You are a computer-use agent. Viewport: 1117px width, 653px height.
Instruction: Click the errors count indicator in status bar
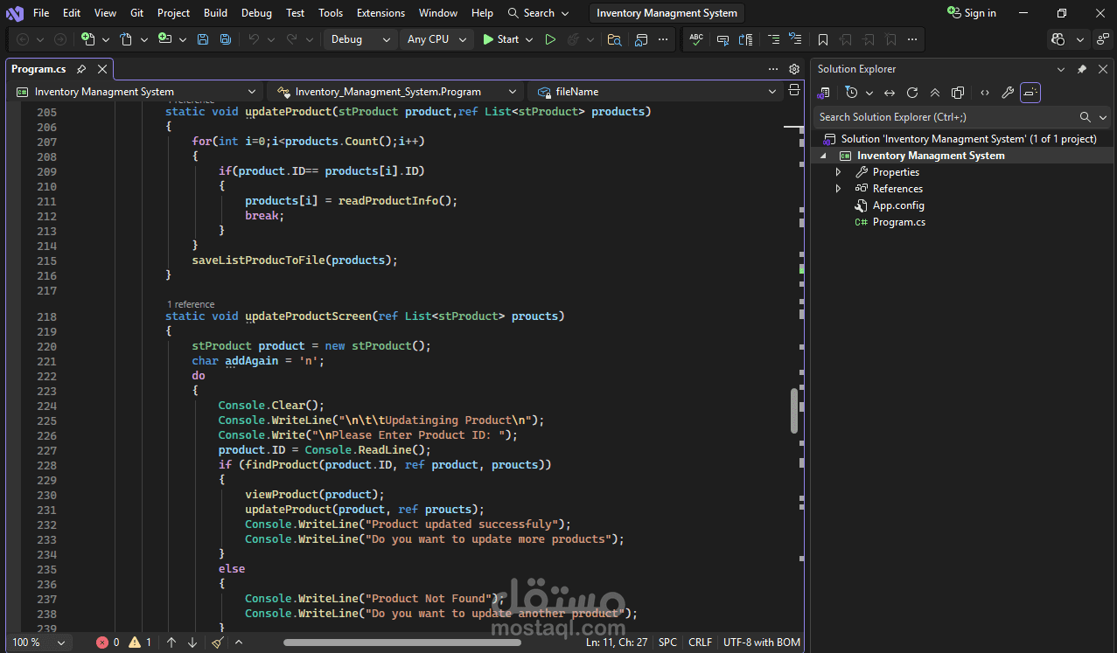[108, 643]
